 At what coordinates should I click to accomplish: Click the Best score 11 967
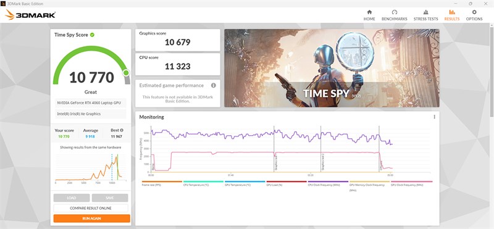coord(117,136)
